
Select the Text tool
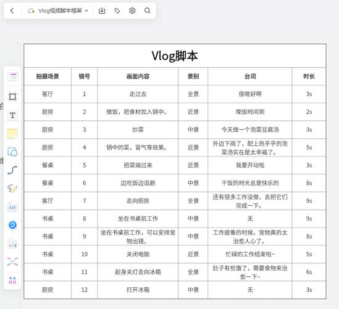click(12, 115)
